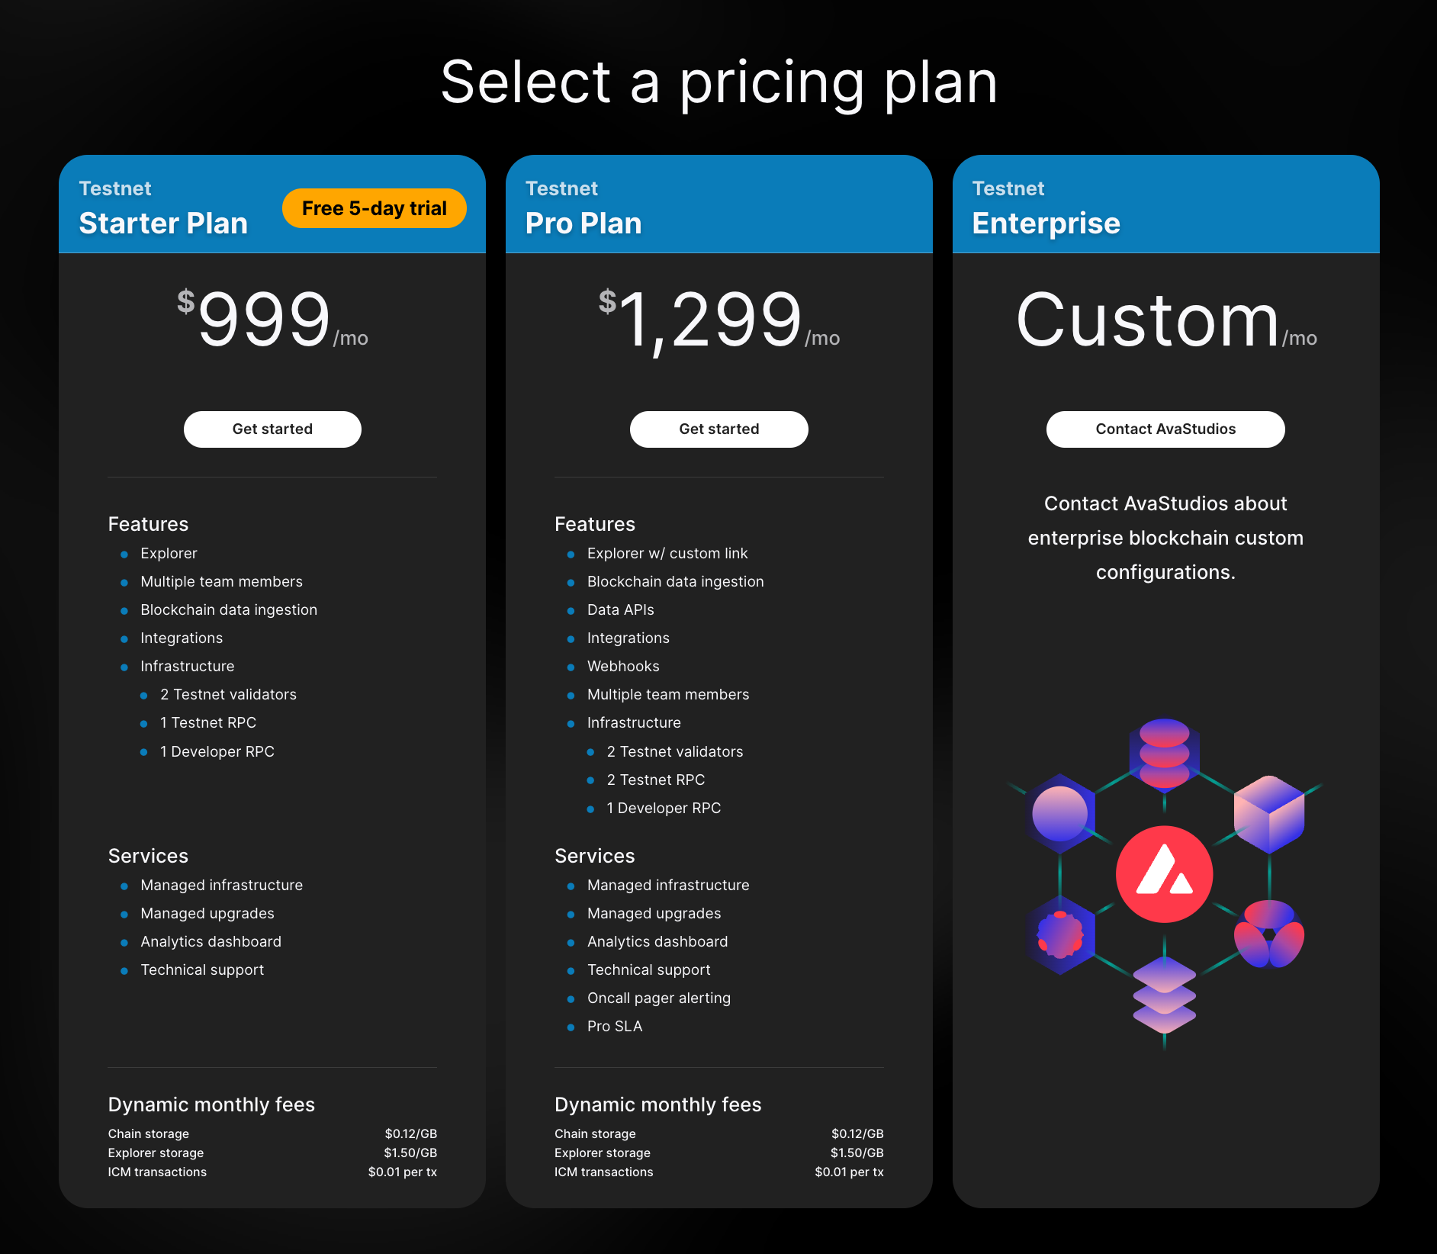Click the $1,299 per month price
The image size is (1437, 1254).
pyautogui.click(x=718, y=320)
